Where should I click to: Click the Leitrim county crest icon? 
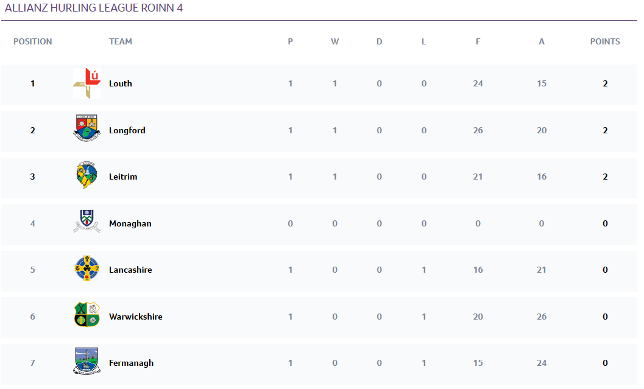87,176
